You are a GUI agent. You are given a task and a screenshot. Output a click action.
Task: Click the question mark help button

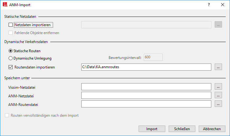point(209,5)
